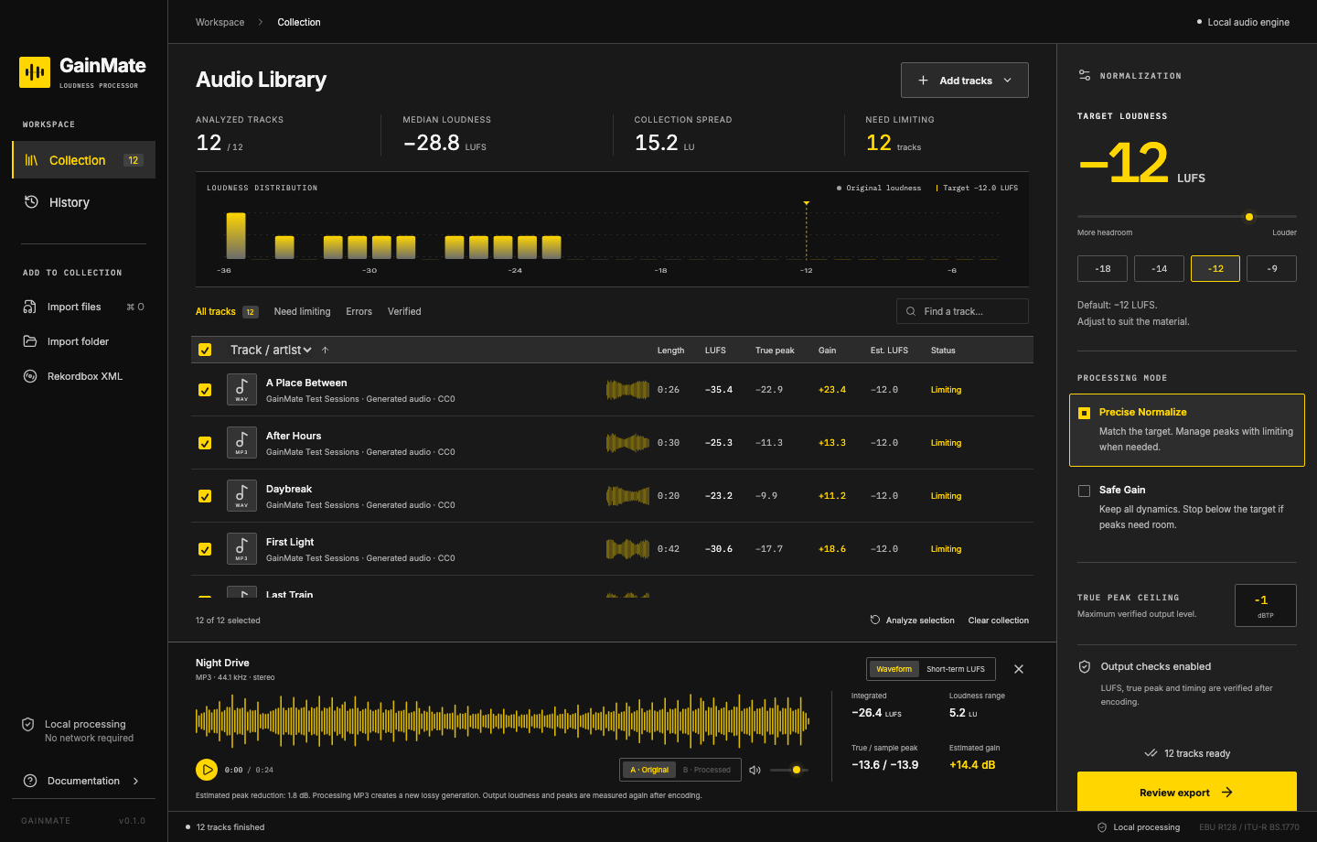Click the Local processing shield icon in sidebar
The height and width of the screenshot is (842, 1317).
pos(28,725)
